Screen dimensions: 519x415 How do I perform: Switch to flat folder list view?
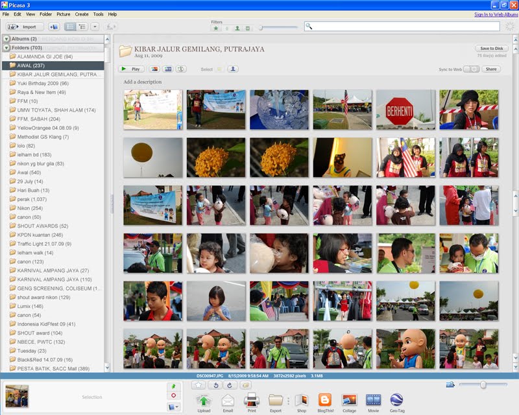click(x=70, y=27)
